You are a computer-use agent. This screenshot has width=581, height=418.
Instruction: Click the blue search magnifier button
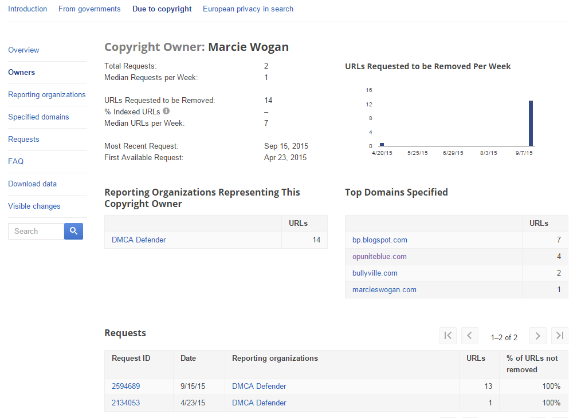tap(73, 231)
